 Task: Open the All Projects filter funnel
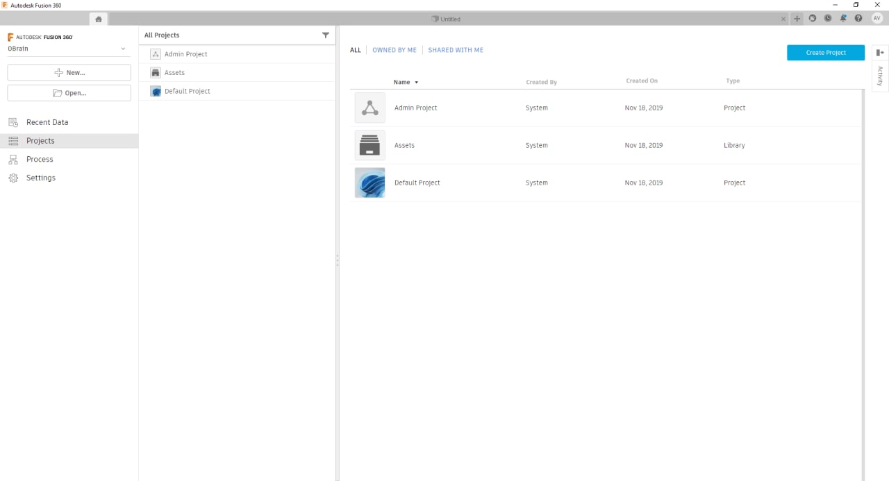tap(326, 35)
